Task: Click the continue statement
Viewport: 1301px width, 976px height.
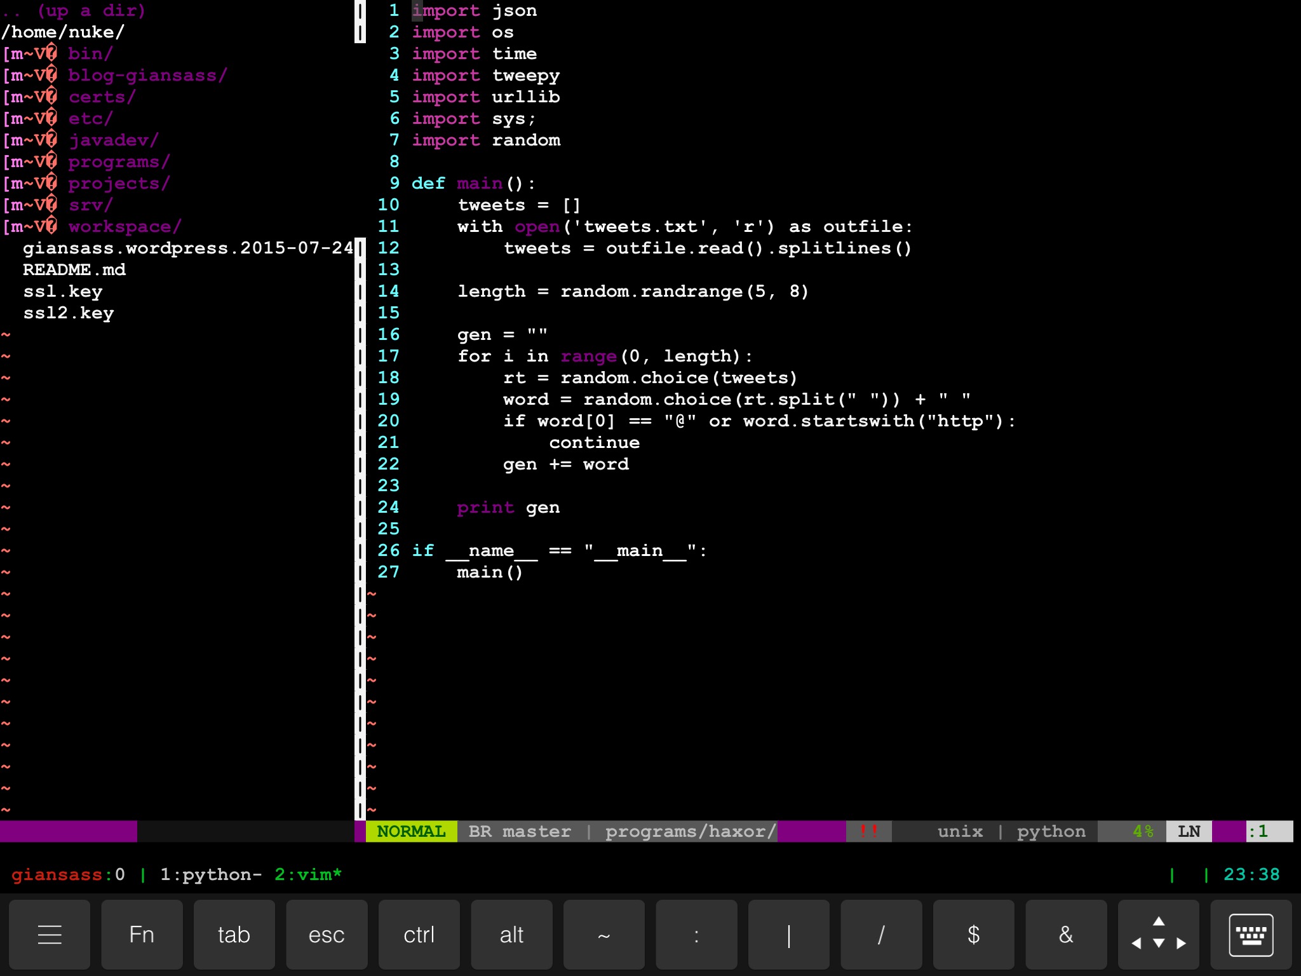Action: point(595,443)
